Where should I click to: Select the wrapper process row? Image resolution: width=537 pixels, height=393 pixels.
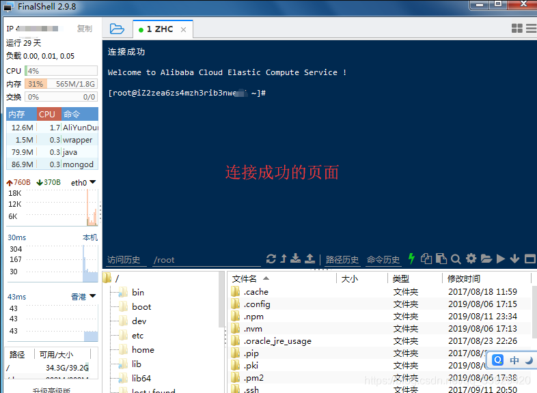53,140
